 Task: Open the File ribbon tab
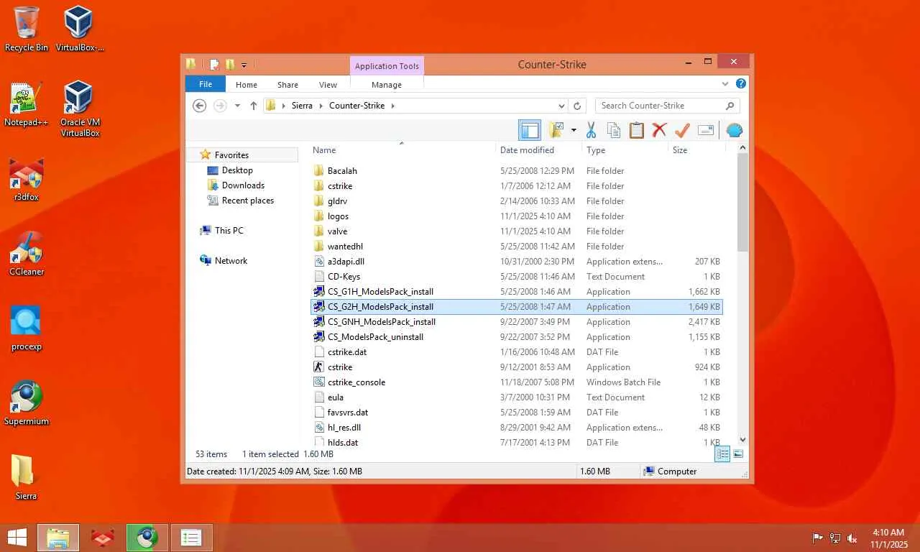[x=206, y=84]
